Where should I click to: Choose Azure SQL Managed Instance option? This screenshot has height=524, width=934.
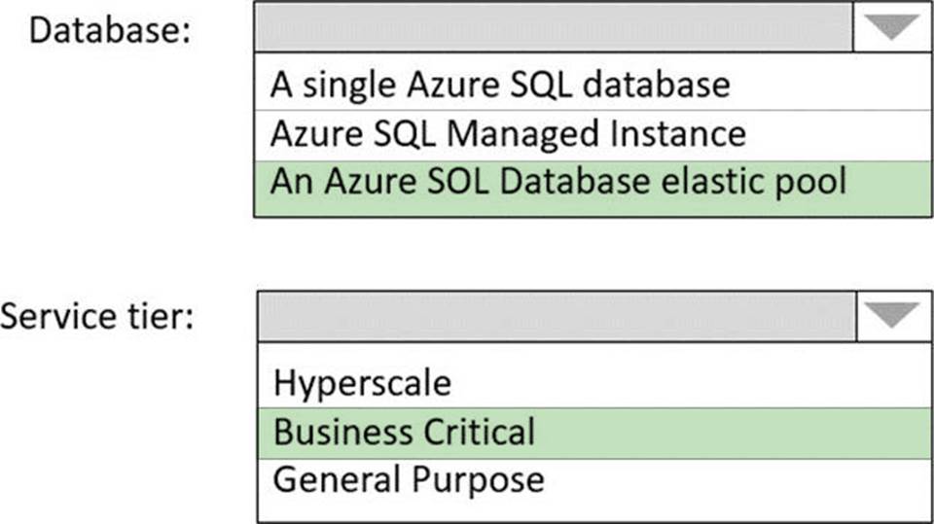point(508,133)
